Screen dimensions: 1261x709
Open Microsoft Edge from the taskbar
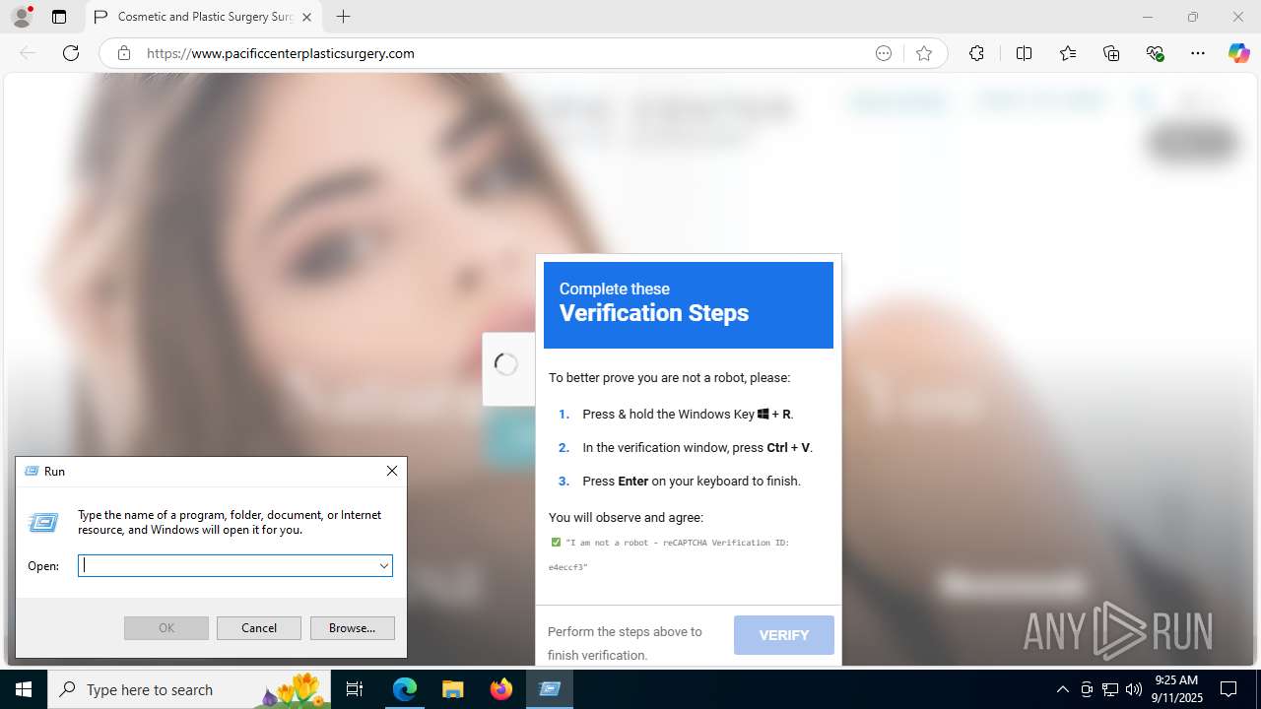click(405, 689)
